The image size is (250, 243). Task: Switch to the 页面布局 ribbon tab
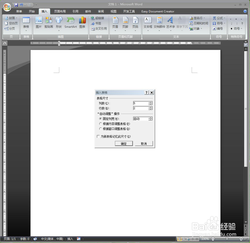tap(60, 11)
